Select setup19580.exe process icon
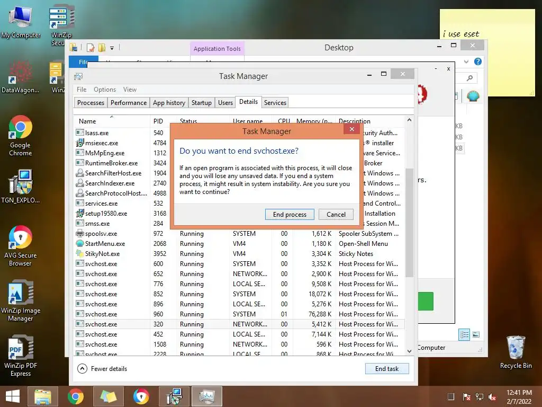This screenshot has height=407, width=542. tap(80, 213)
